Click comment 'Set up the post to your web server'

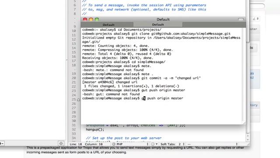click(x=123, y=138)
